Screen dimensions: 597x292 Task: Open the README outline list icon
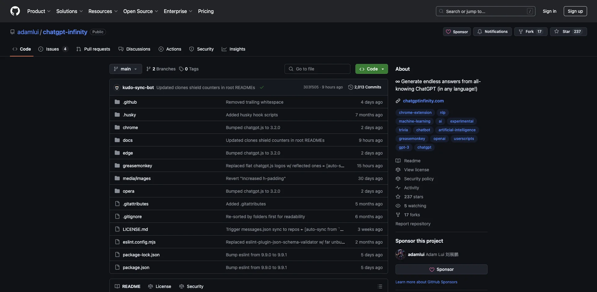(x=380, y=286)
